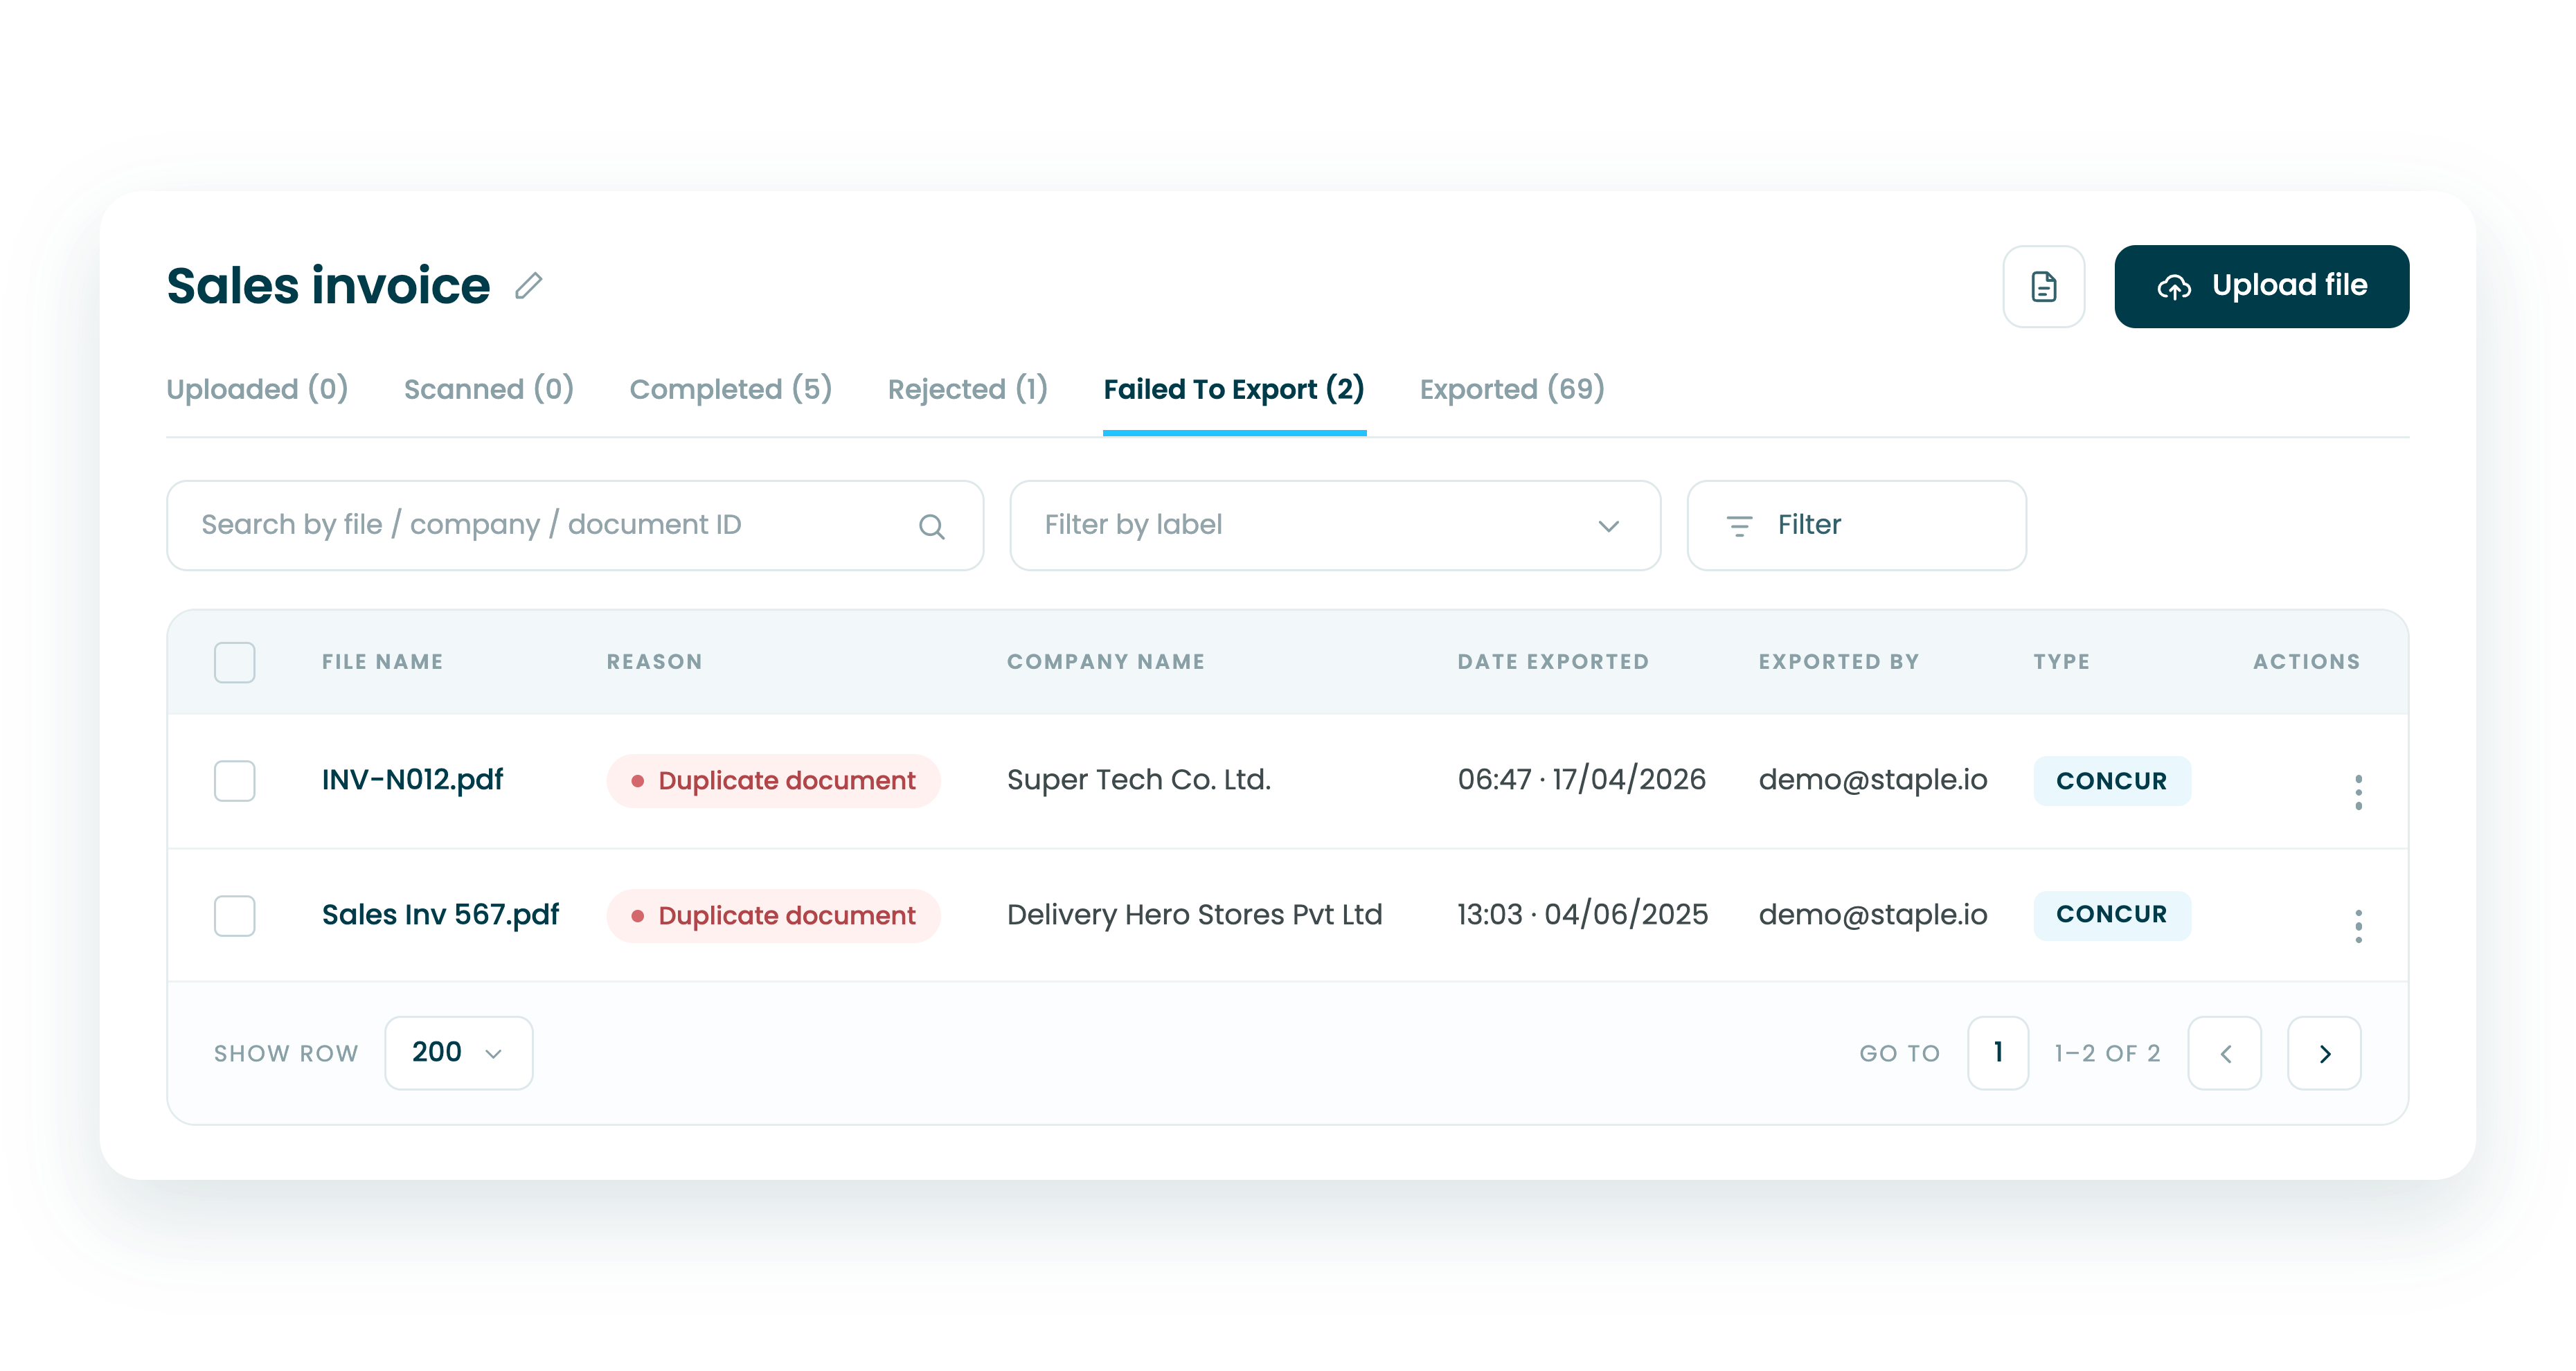Open the INV-N012.pdf file link
This screenshot has width=2576, height=1371.
tap(412, 780)
